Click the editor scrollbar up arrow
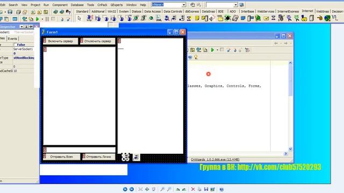The image size is (344, 193). [290, 63]
